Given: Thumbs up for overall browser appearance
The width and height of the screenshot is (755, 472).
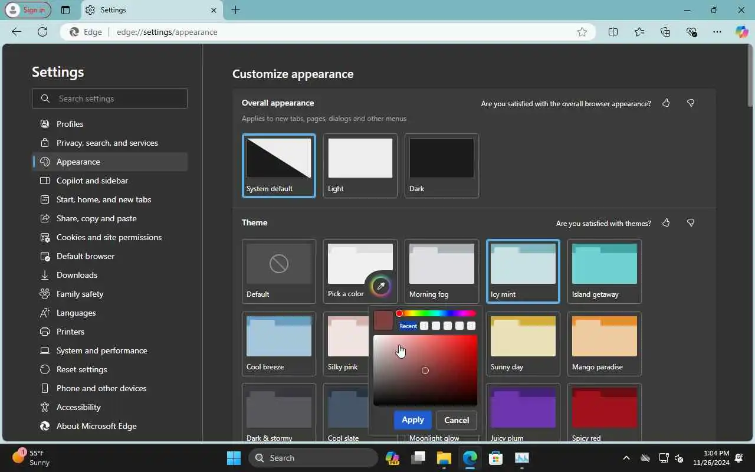Looking at the screenshot, I should pyautogui.click(x=666, y=103).
